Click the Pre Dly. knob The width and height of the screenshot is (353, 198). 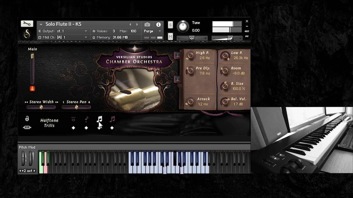[x=190, y=71]
